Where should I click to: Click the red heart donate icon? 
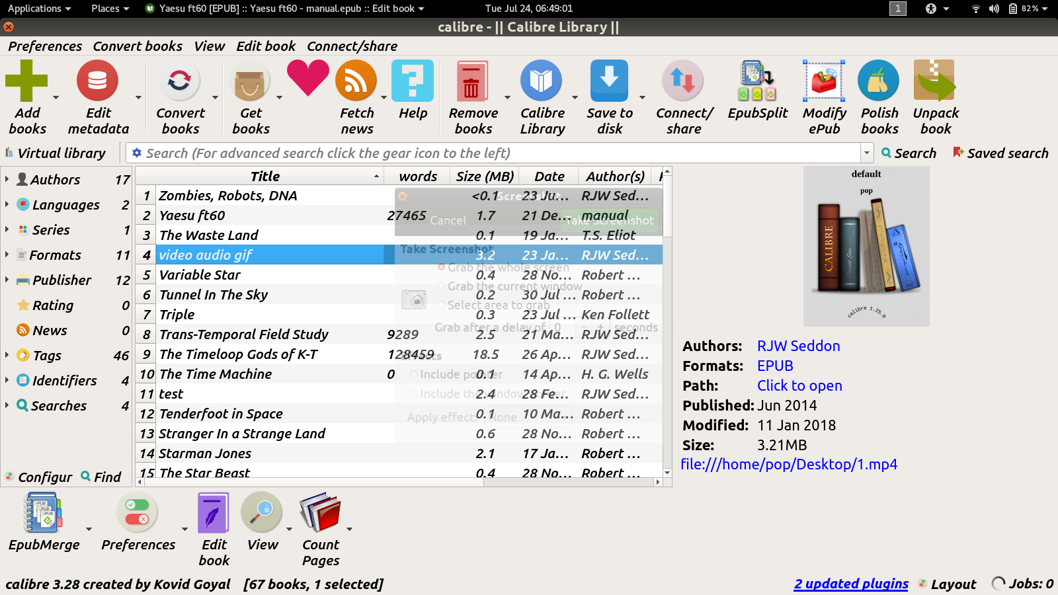point(307,78)
